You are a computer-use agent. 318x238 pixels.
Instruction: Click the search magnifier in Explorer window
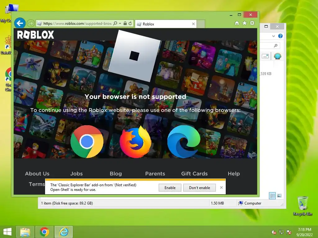click(275, 46)
